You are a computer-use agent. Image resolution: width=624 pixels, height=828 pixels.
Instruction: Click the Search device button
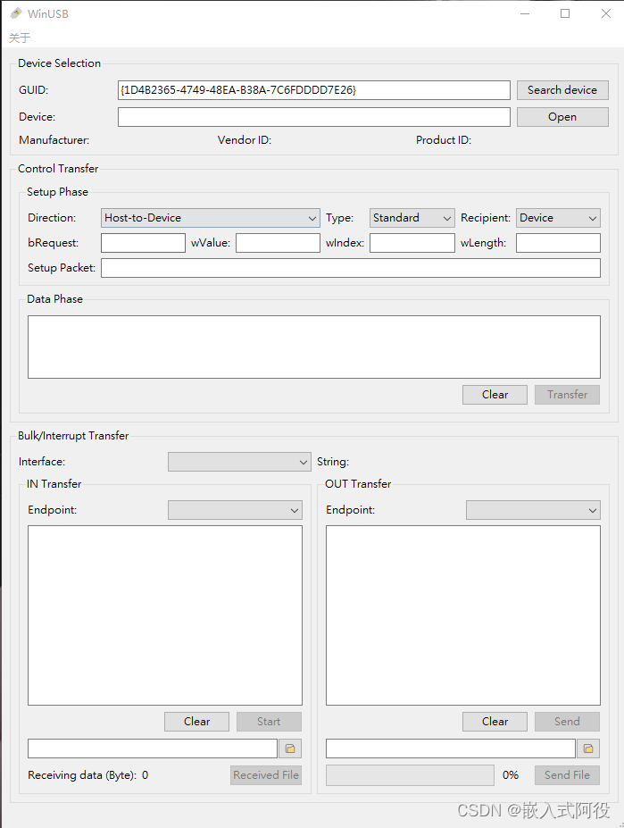(x=562, y=90)
